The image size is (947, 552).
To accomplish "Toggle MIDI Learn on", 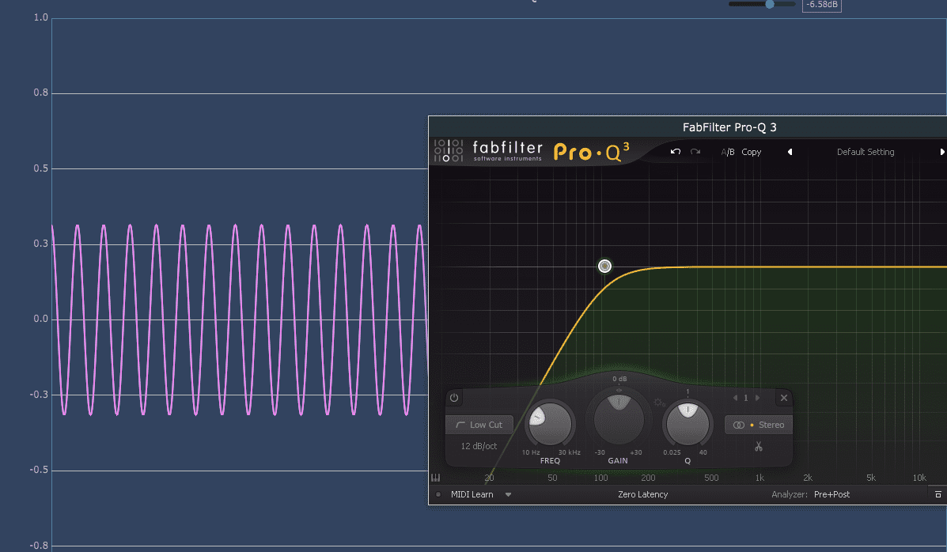I will (x=472, y=494).
